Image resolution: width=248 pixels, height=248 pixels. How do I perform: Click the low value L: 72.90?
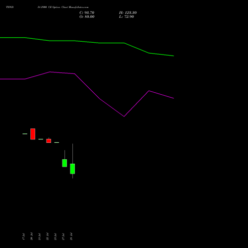point(126,17)
